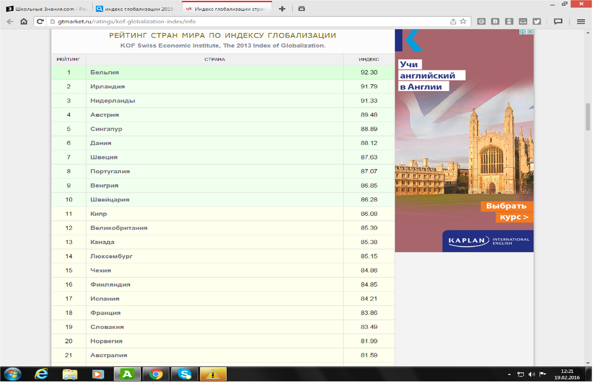Select the Нидерланды country cell
594x384 pixels.
(214, 100)
